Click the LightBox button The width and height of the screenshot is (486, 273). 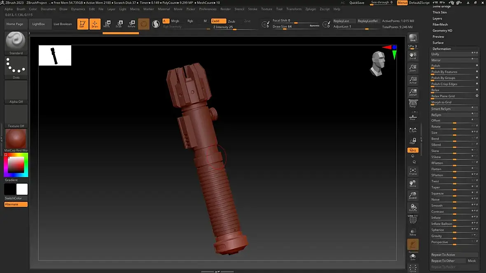[38, 24]
